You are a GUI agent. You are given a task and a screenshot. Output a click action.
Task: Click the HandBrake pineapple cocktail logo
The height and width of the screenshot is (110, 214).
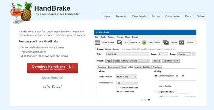coord(22,13)
